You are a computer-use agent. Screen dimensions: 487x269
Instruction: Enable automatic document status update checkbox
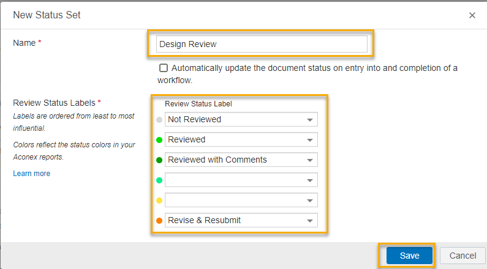[x=164, y=68]
